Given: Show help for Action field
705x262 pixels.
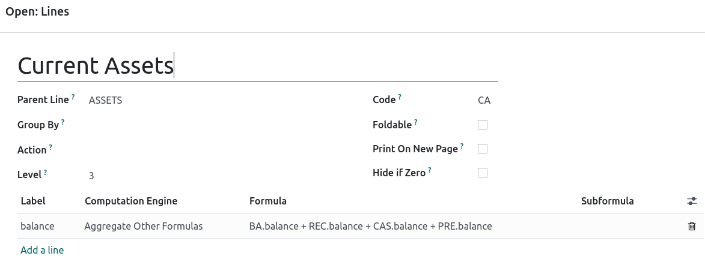Looking at the screenshot, I should [x=50, y=147].
